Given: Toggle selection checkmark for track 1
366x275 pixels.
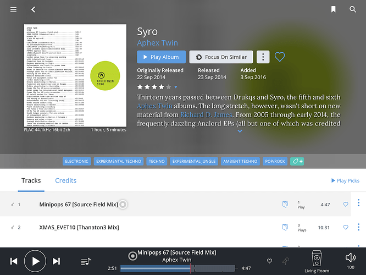Looking at the screenshot, I should coord(12,205).
